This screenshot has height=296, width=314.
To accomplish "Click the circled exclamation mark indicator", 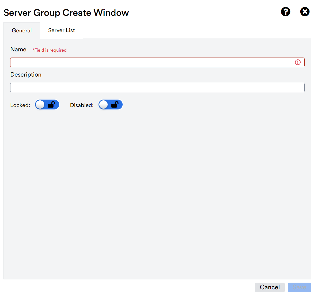I will coord(298,62).
